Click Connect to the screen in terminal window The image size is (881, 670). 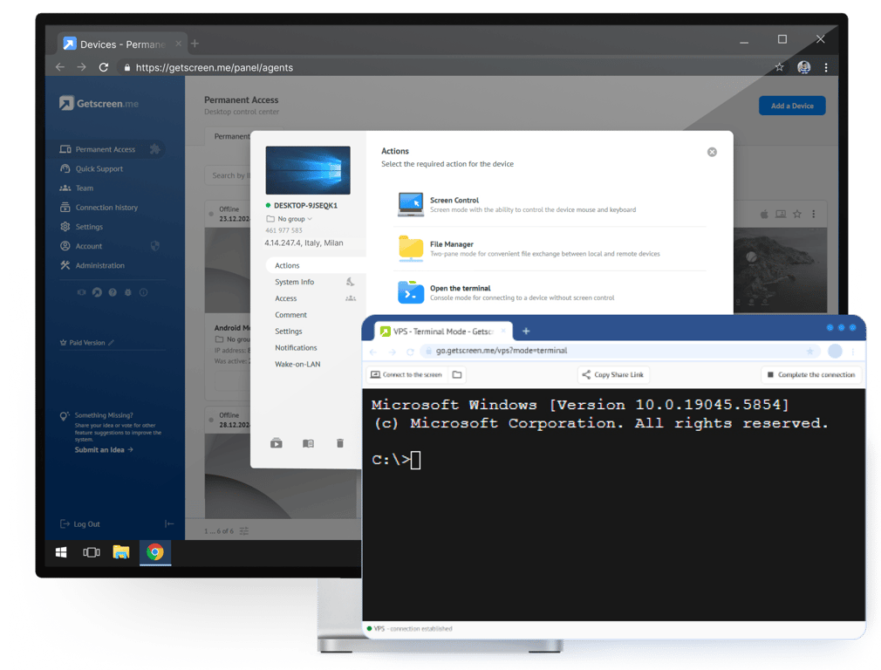406,374
